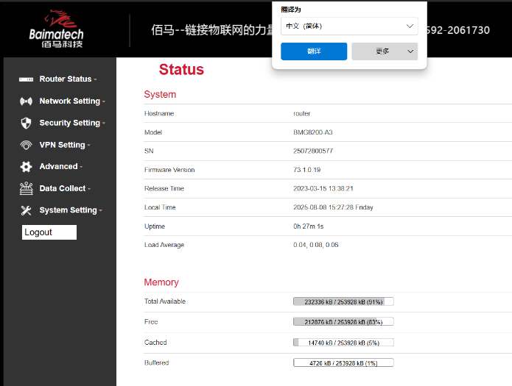Expand Data Collect dropdown caret
Image resolution: width=512 pixels, height=386 pixels.
[89, 189]
